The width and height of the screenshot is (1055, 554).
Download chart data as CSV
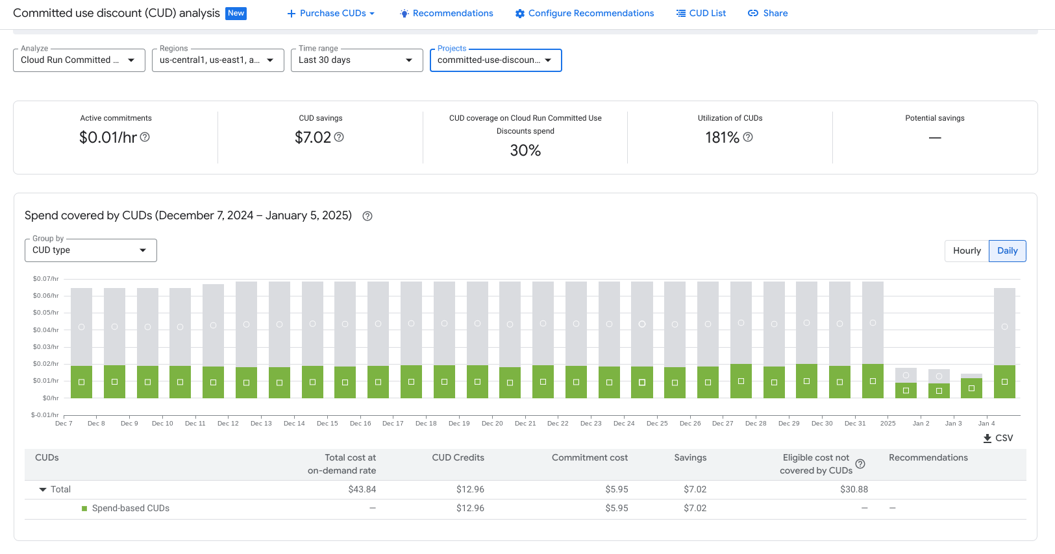(x=998, y=438)
